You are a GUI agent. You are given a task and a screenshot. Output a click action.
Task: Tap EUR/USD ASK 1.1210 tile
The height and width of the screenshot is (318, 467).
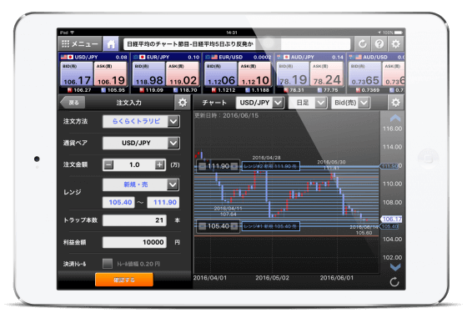coord(254,73)
